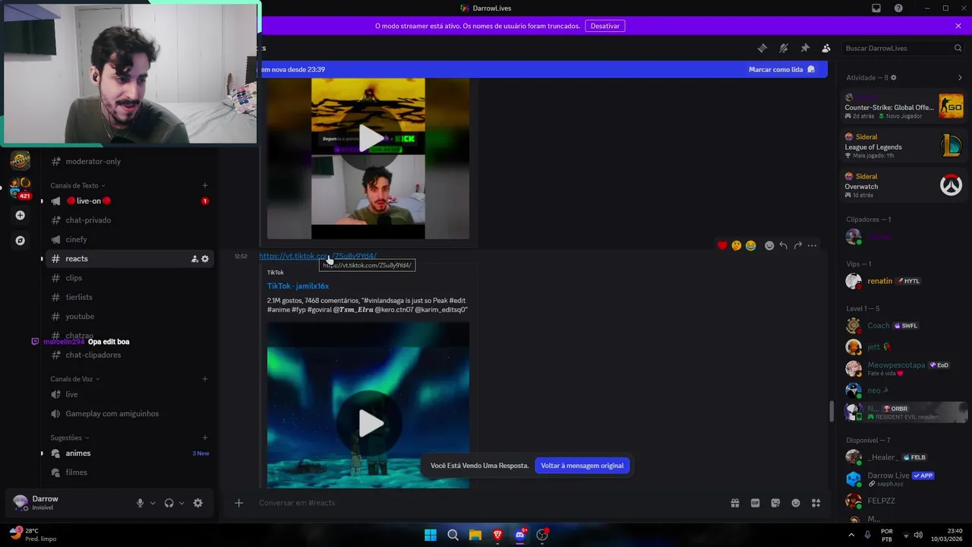Open the vt.tiktok.com message link
The width and height of the screenshot is (972, 547).
[x=317, y=256]
